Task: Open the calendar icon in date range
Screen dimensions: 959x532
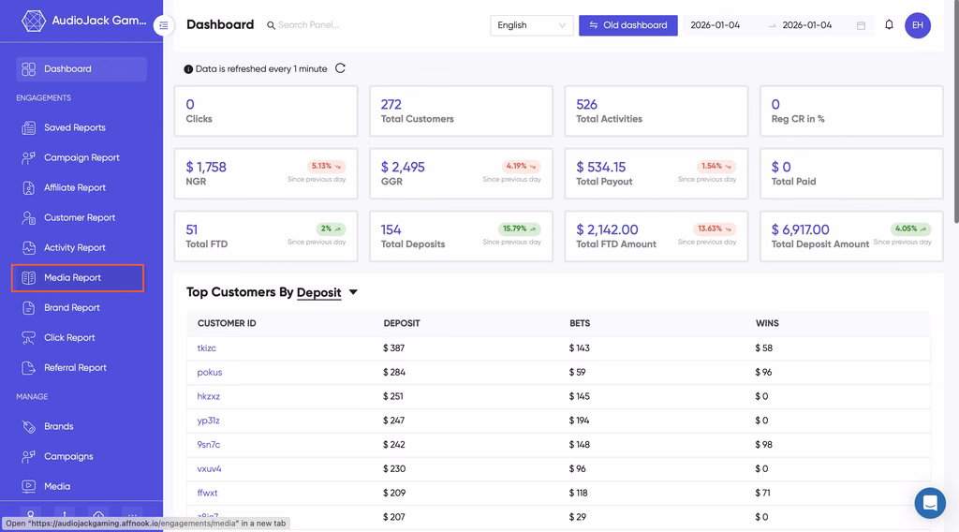Action: click(862, 25)
